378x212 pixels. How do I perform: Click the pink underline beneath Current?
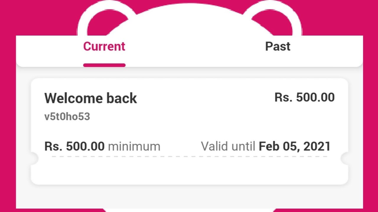click(104, 65)
